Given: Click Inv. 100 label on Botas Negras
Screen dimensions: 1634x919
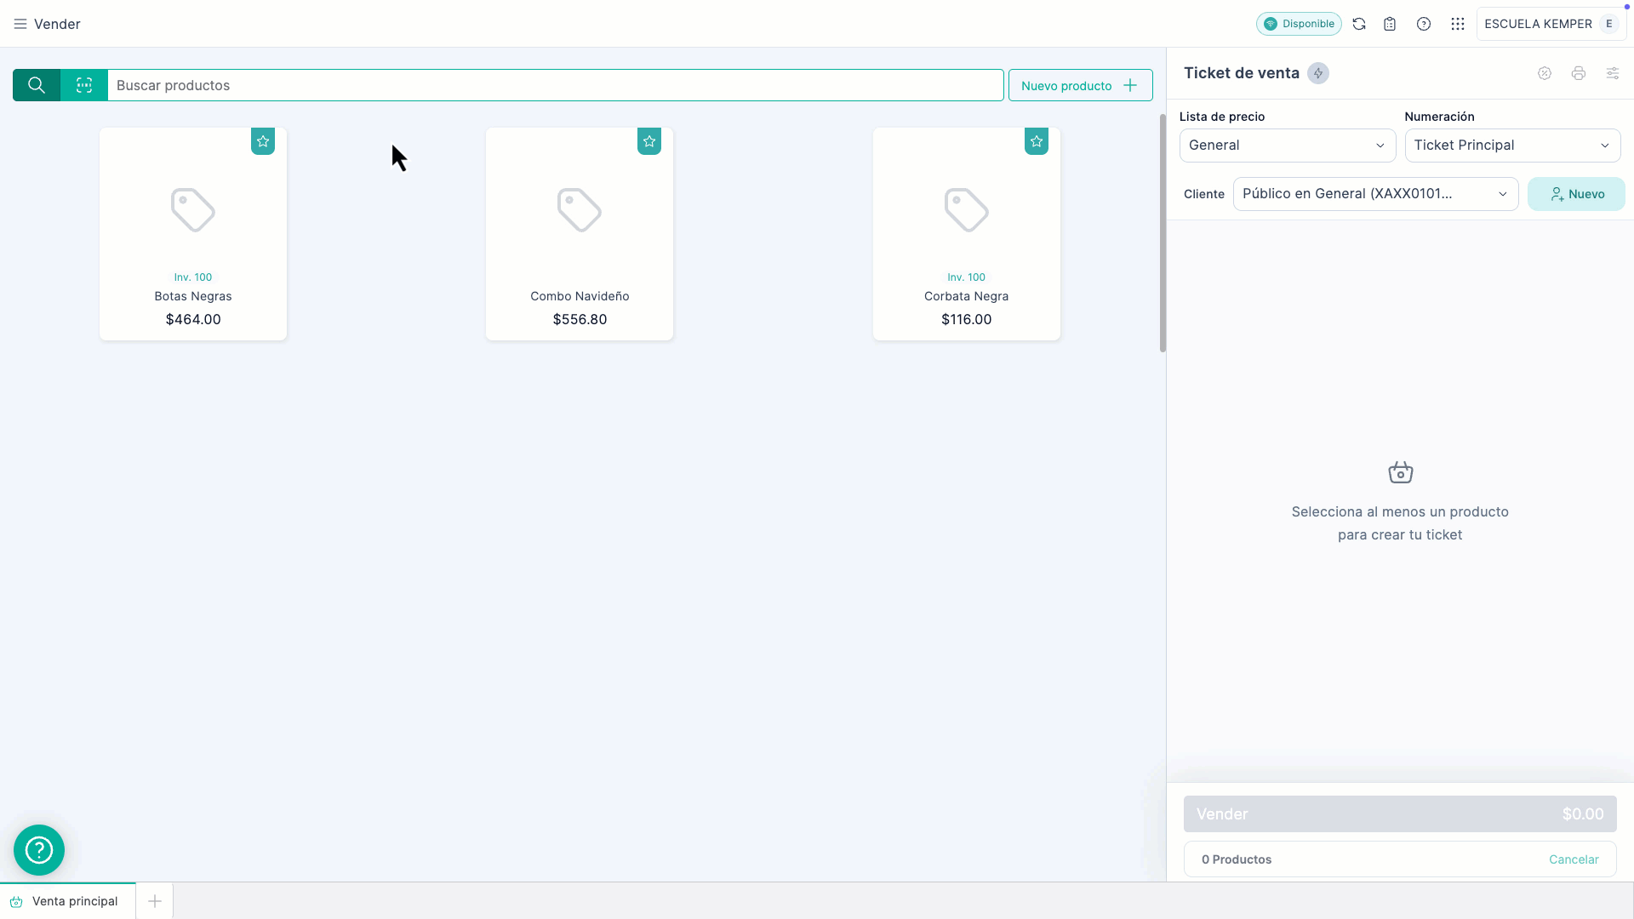Looking at the screenshot, I should [193, 277].
